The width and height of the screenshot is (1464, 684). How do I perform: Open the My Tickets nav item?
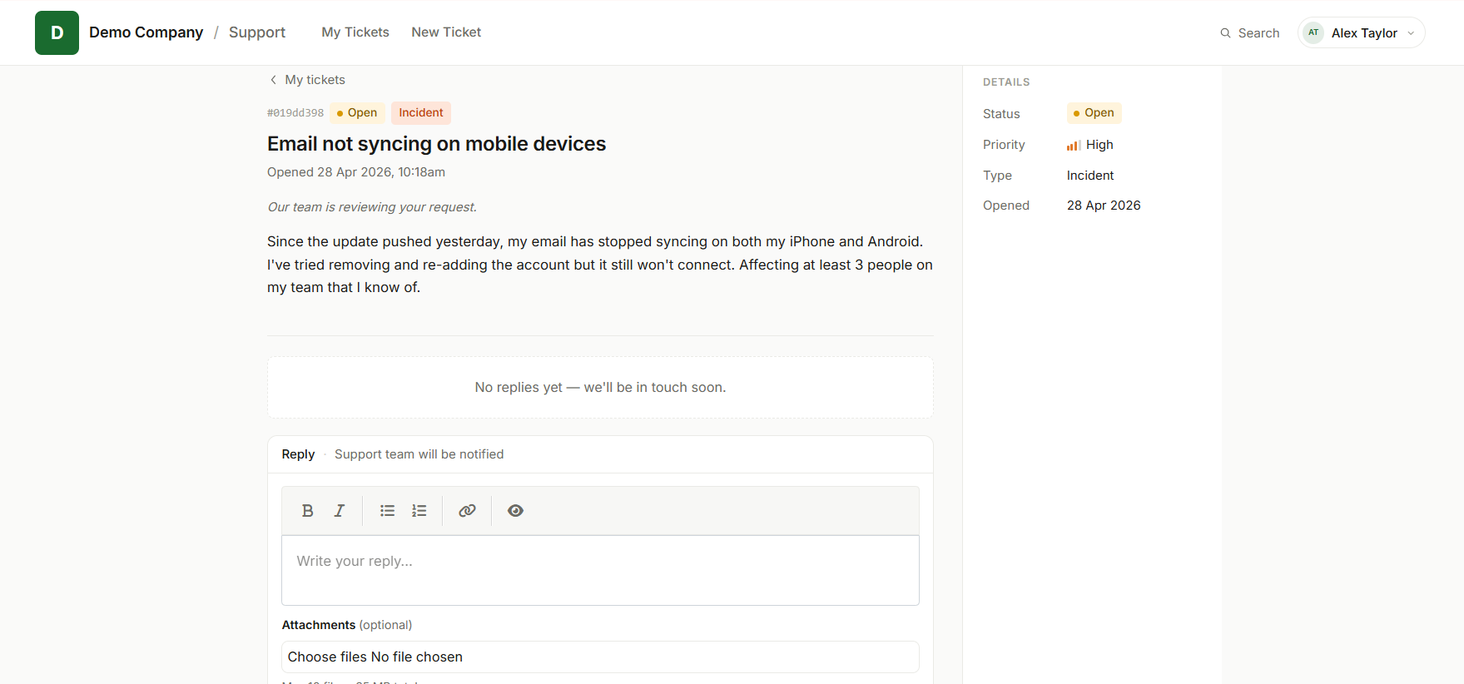[355, 32]
